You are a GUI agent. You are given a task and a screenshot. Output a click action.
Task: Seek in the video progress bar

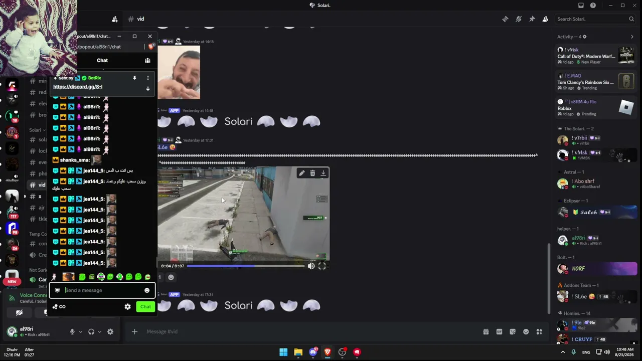click(245, 266)
